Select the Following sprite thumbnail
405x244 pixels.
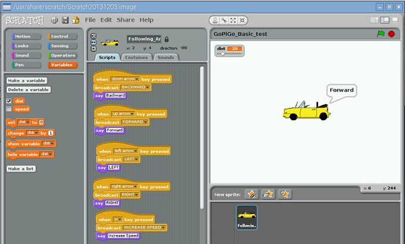pos(247,217)
